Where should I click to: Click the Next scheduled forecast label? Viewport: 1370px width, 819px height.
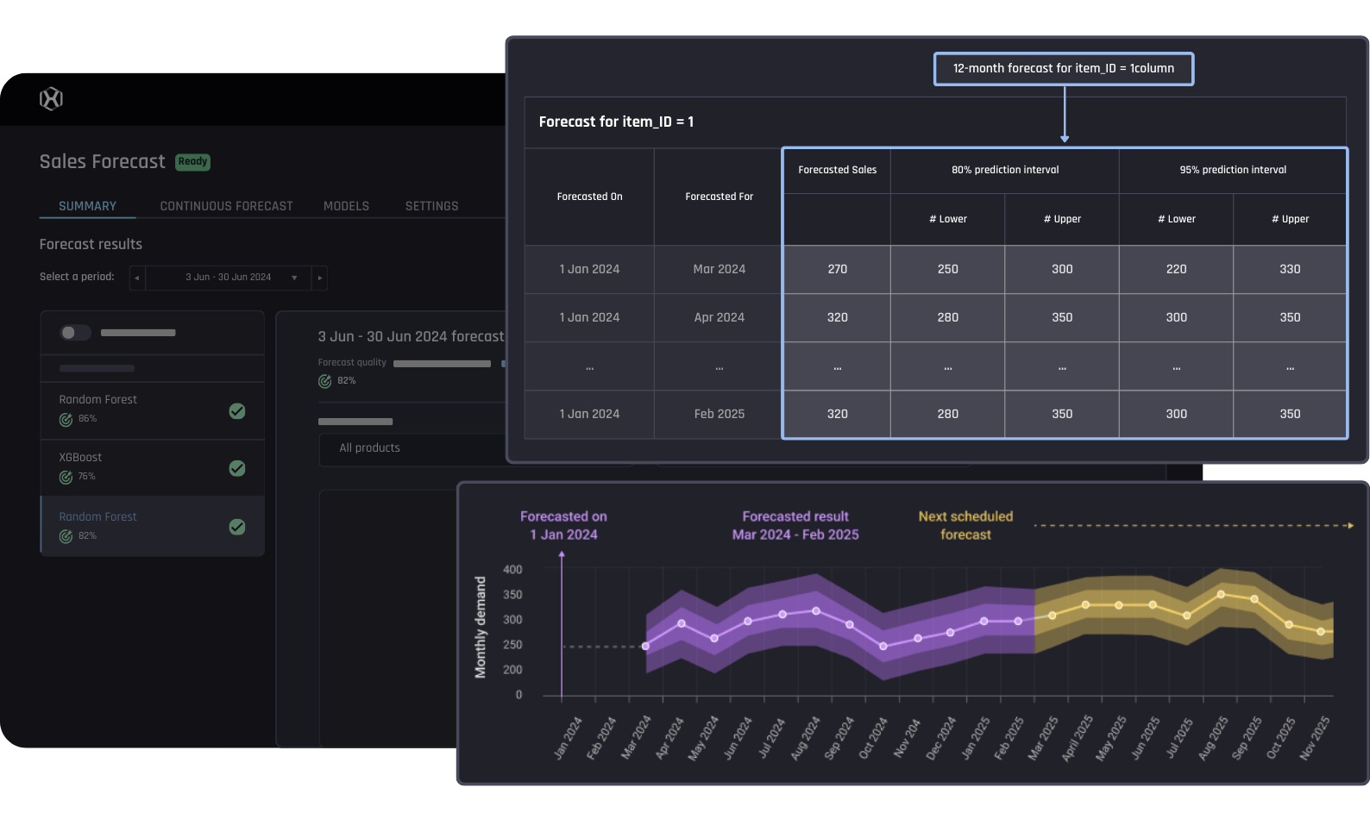(965, 526)
